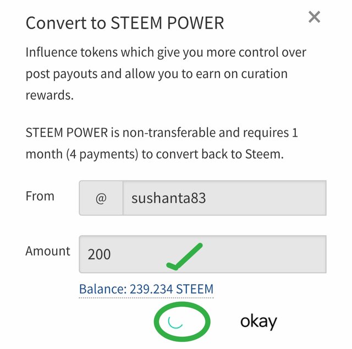Click "control over" in the first line
The height and width of the screenshot is (349, 352).
273,52
